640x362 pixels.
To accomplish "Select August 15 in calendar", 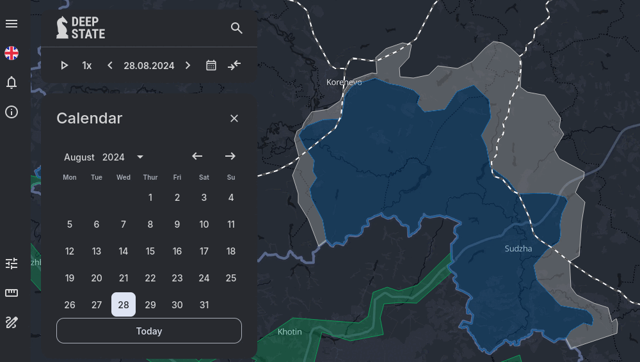I will (150, 251).
